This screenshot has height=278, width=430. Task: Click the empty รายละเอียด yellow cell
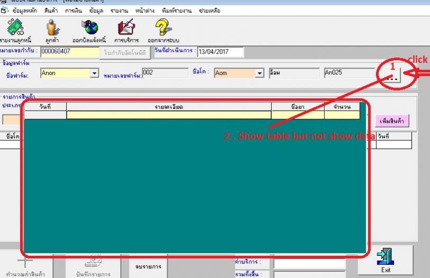(169, 115)
